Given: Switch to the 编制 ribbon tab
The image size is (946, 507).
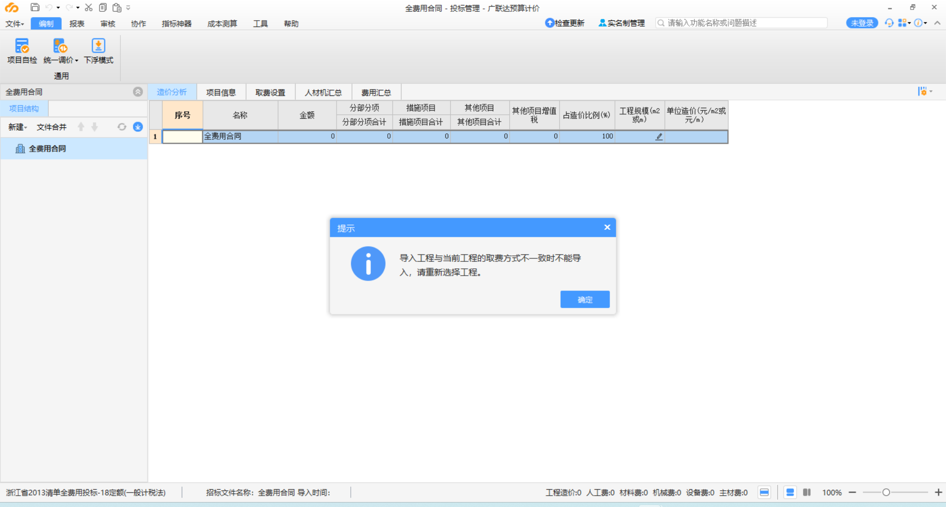Looking at the screenshot, I should coord(46,24).
